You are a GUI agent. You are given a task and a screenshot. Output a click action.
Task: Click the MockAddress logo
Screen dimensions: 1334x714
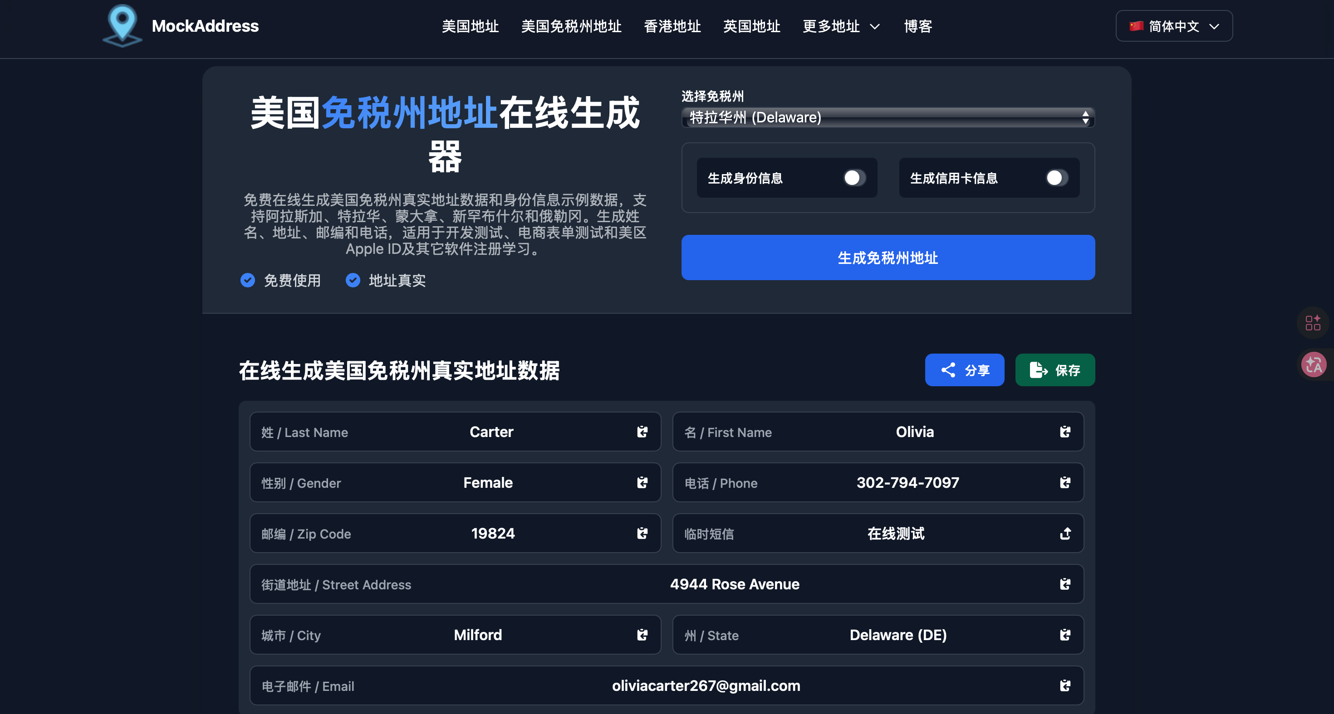pyautogui.click(x=180, y=26)
